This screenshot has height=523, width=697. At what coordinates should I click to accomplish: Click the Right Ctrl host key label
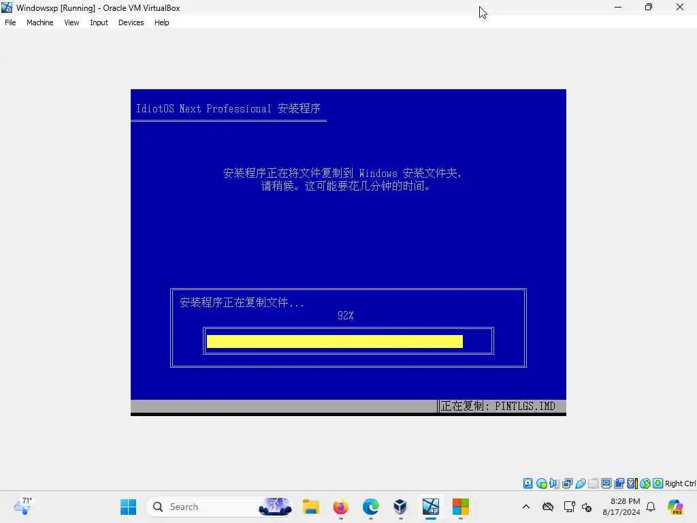coord(680,484)
